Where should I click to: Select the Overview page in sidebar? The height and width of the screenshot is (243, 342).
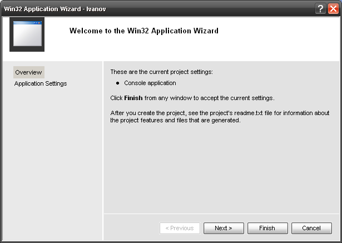coord(29,72)
